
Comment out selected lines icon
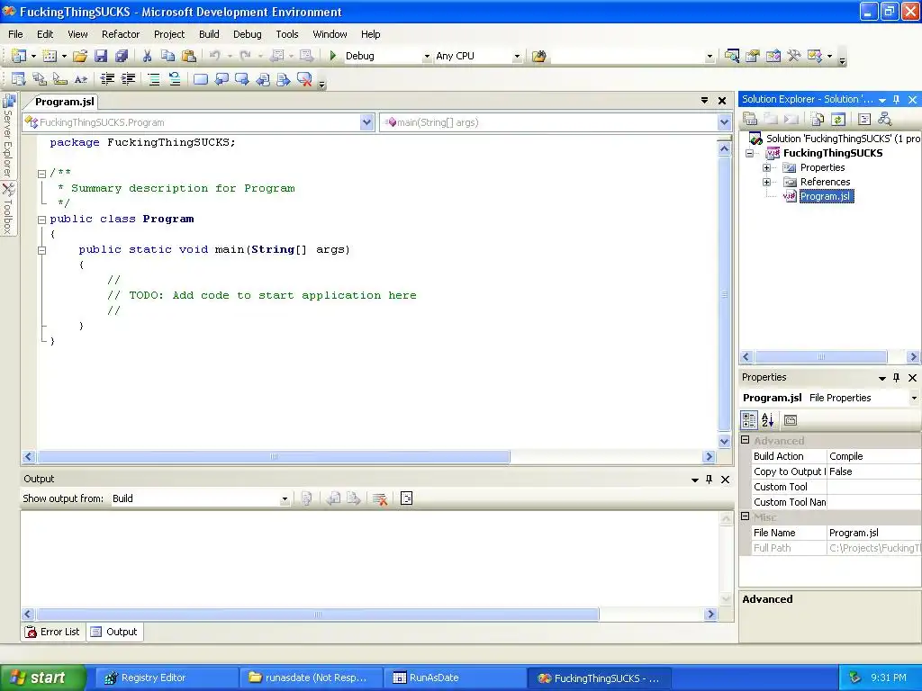click(x=153, y=79)
